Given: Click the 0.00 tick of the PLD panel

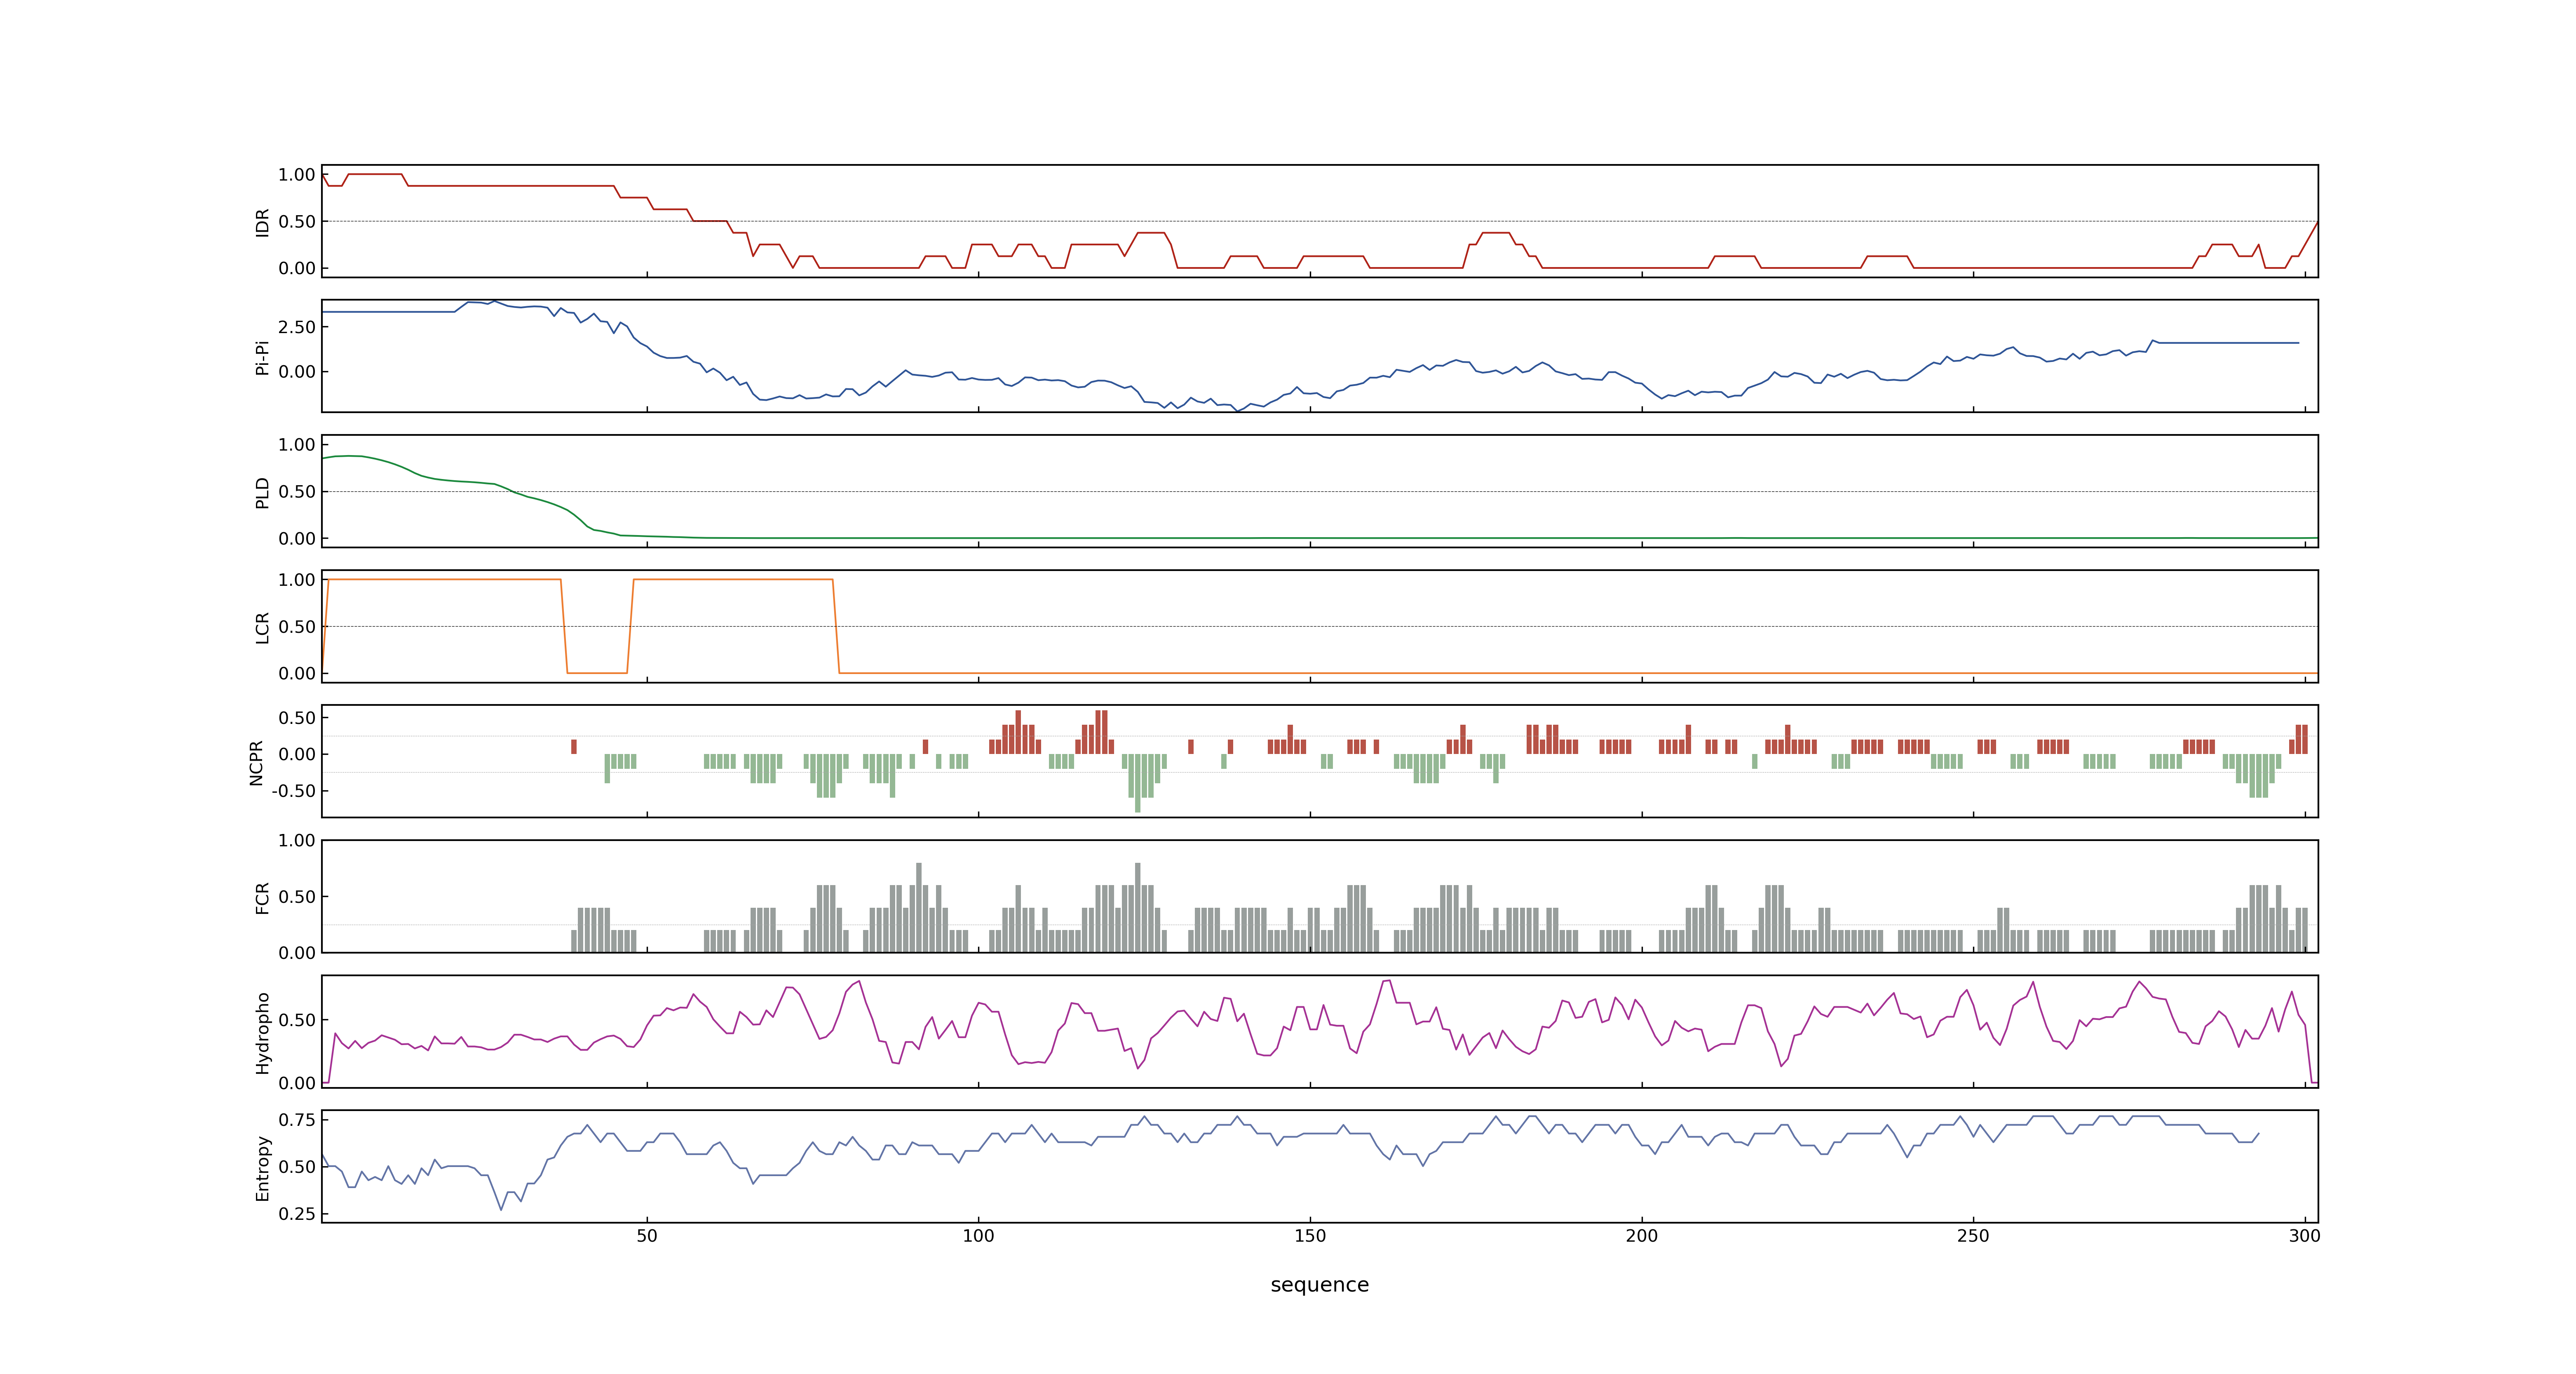Looking at the screenshot, I should (x=297, y=538).
